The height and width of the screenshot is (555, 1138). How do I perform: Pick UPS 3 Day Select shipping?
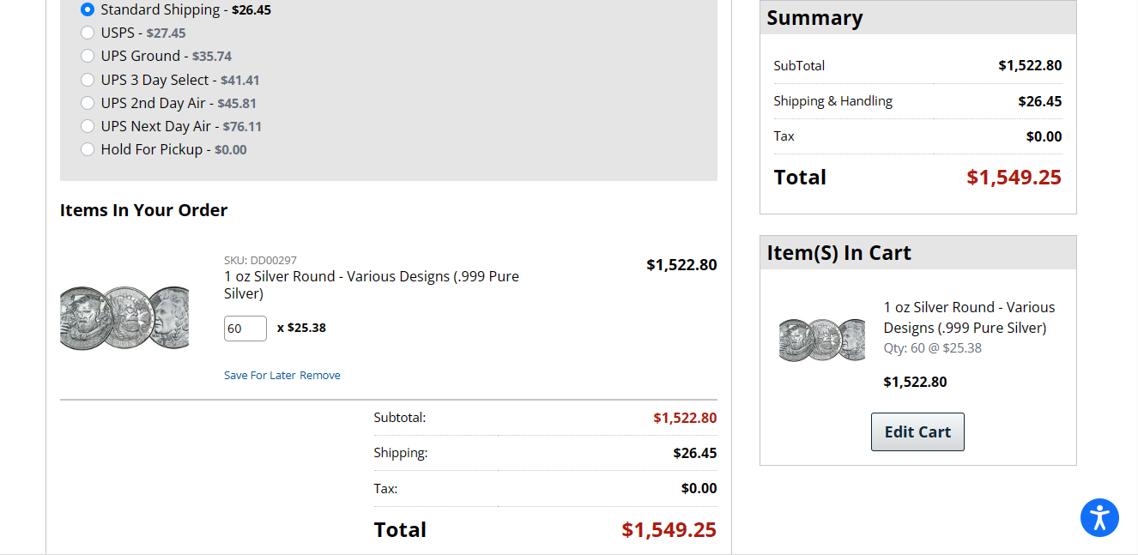(x=88, y=80)
